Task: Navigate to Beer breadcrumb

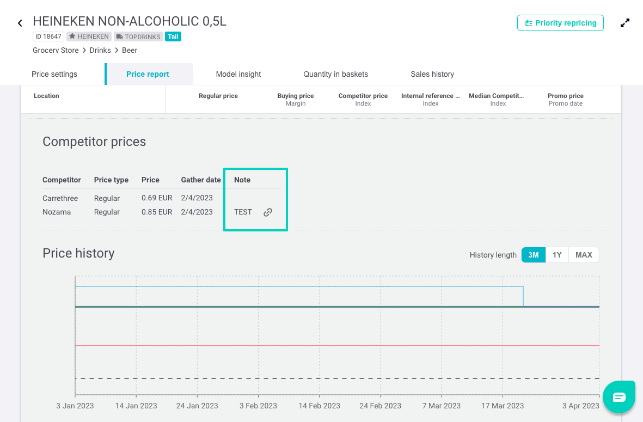Action: [130, 50]
